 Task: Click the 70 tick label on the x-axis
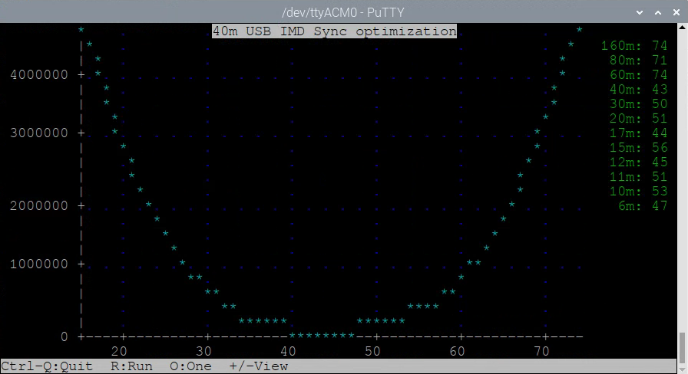pos(541,351)
